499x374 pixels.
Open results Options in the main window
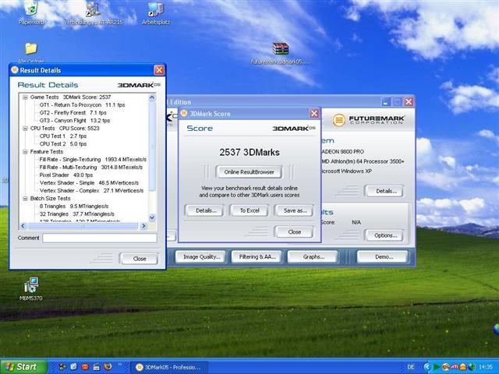tap(384, 235)
